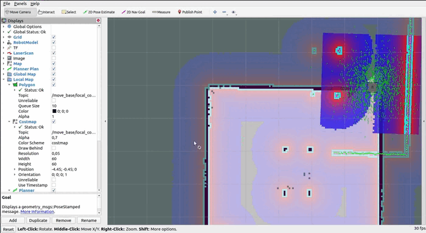Image resolution: width=426 pixels, height=233 pixels.
Task: Open the Panels menu
Action: point(20,4)
